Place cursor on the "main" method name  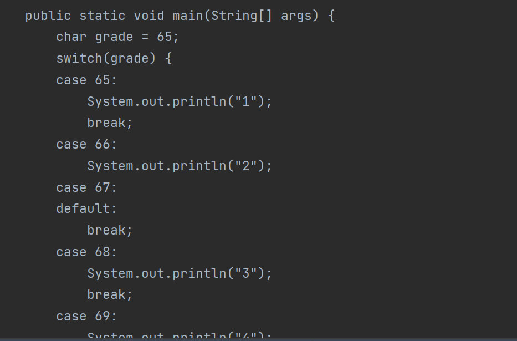188,16
